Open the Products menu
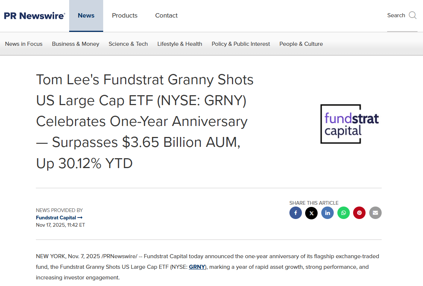The height and width of the screenshot is (286, 423). pos(125,15)
